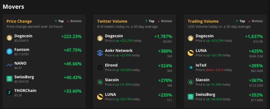The width and height of the screenshot is (270, 109).
Task: Click the IoTeX coin icon
Action: [191, 68]
